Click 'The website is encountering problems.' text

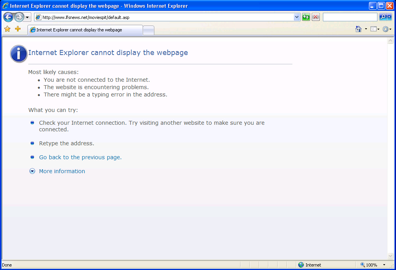tap(96, 87)
